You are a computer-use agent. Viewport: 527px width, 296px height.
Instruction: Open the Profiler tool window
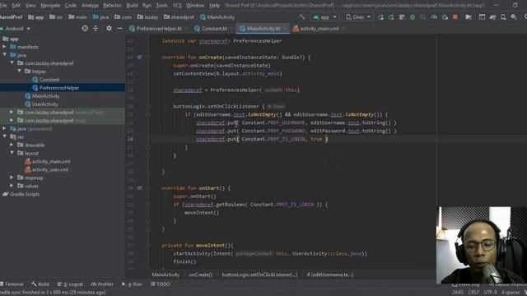click(102, 284)
